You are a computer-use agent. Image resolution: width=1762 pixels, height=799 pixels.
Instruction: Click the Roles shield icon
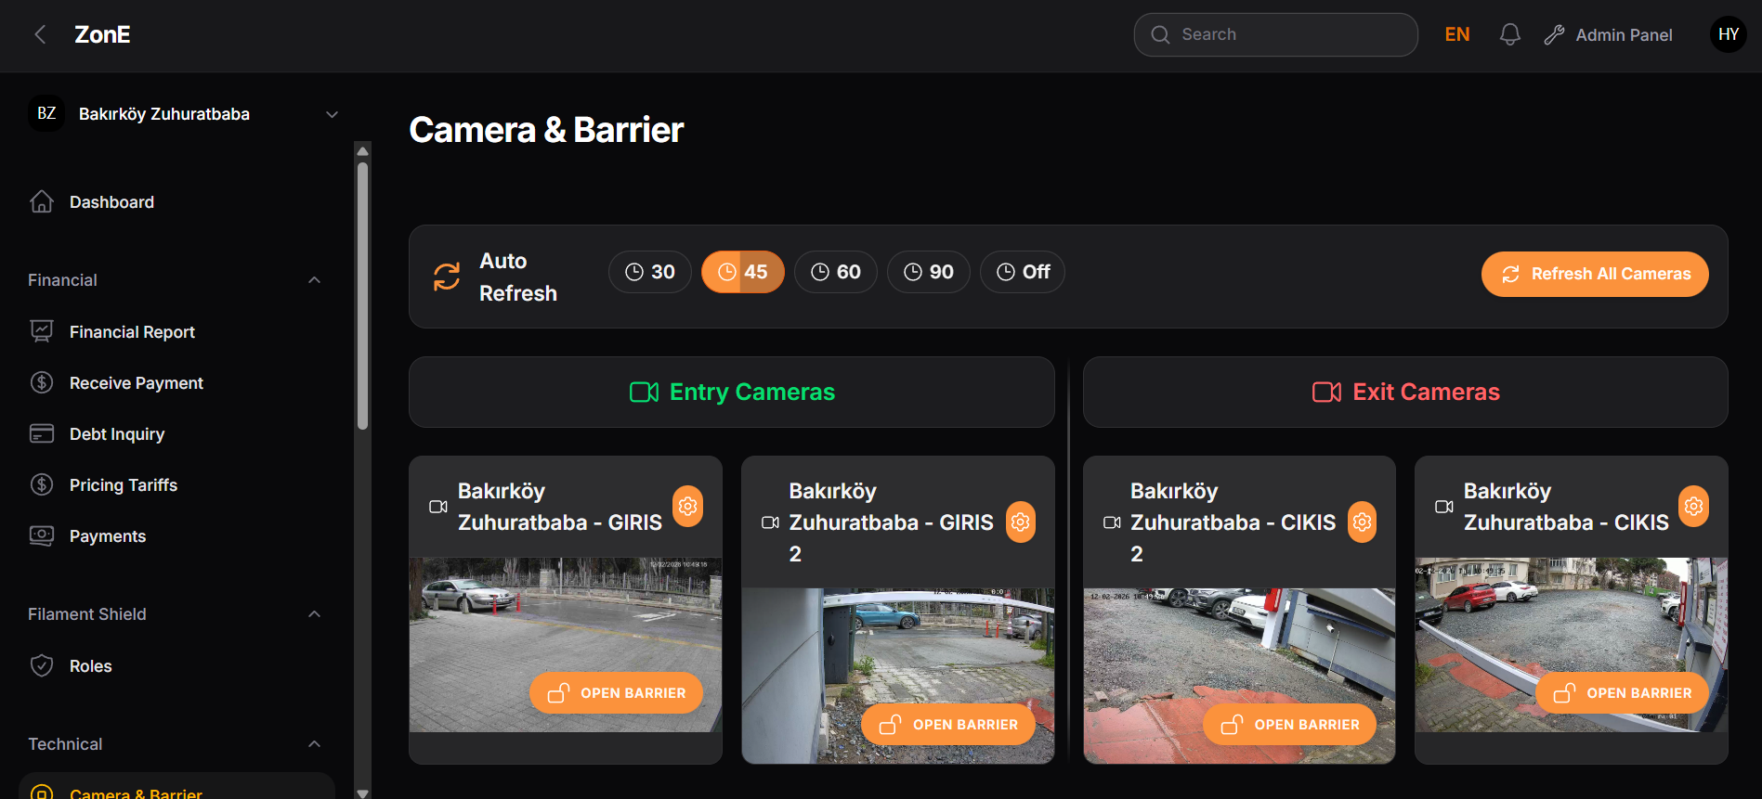pos(42,665)
